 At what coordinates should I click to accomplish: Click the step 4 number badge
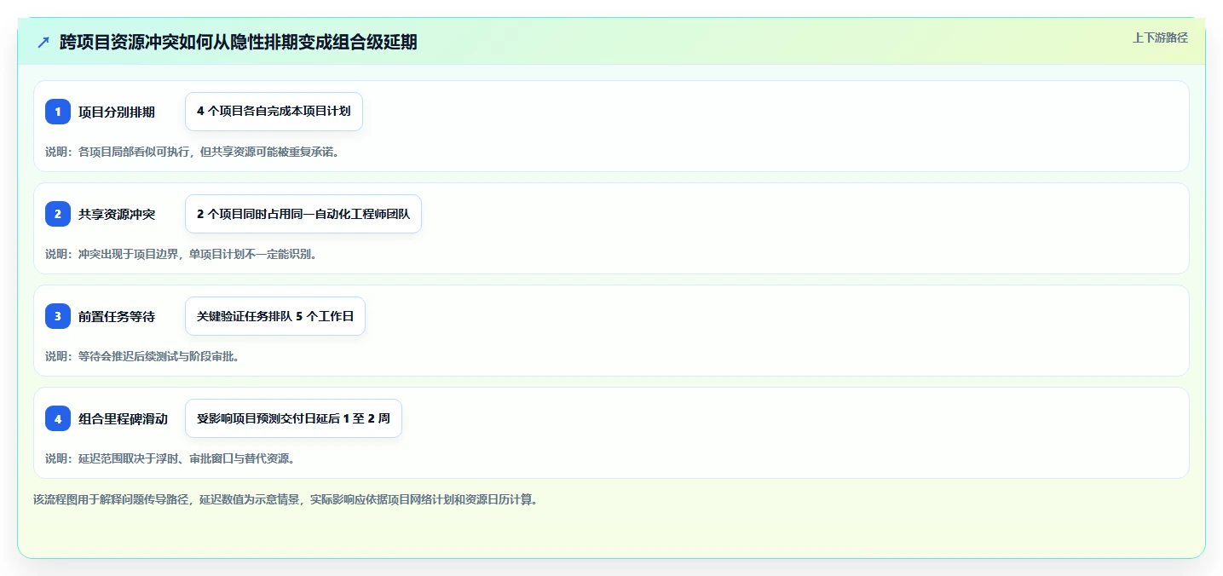tap(58, 418)
